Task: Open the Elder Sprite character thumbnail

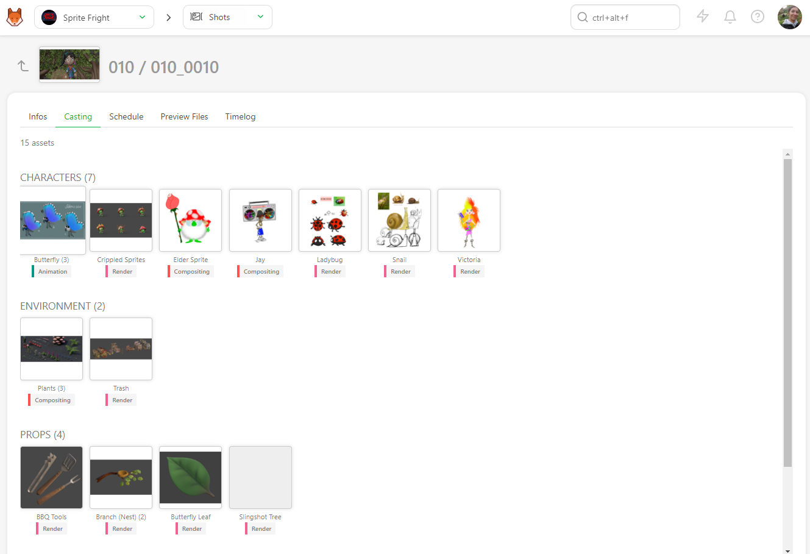Action: tap(190, 220)
